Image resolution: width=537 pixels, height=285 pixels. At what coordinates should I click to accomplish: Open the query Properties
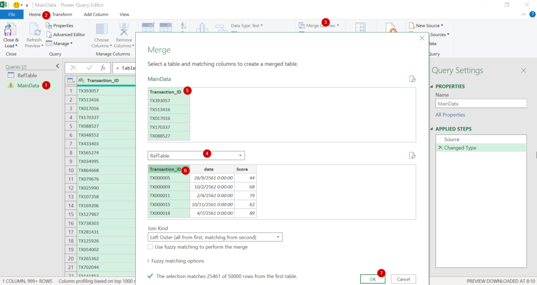coord(60,26)
